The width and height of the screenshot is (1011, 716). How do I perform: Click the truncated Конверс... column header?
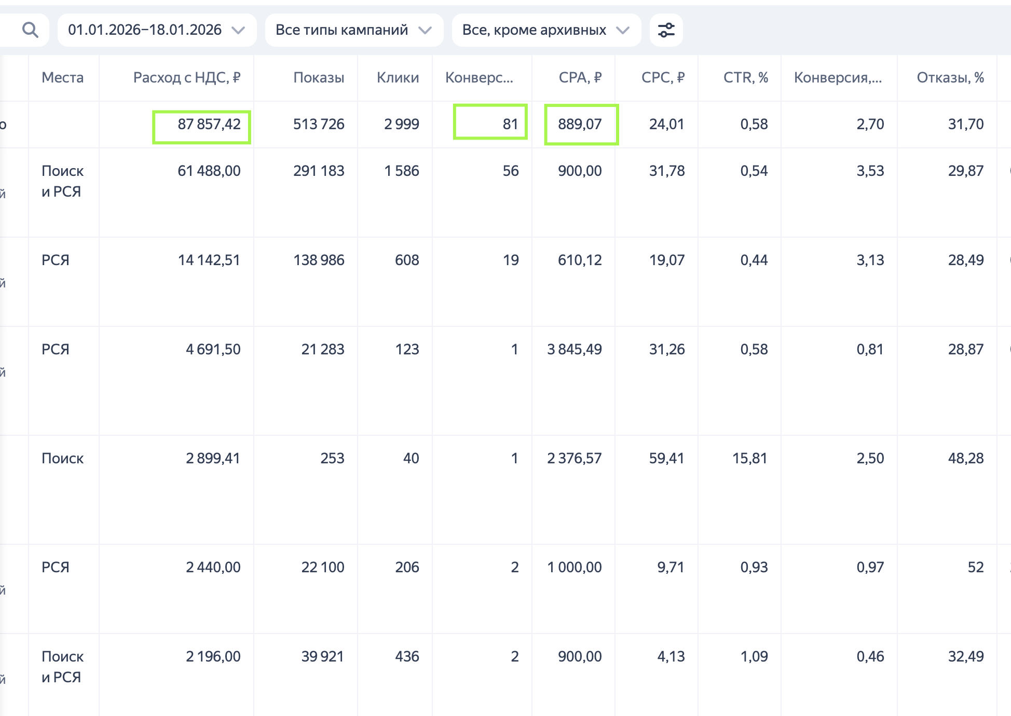pos(479,78)
